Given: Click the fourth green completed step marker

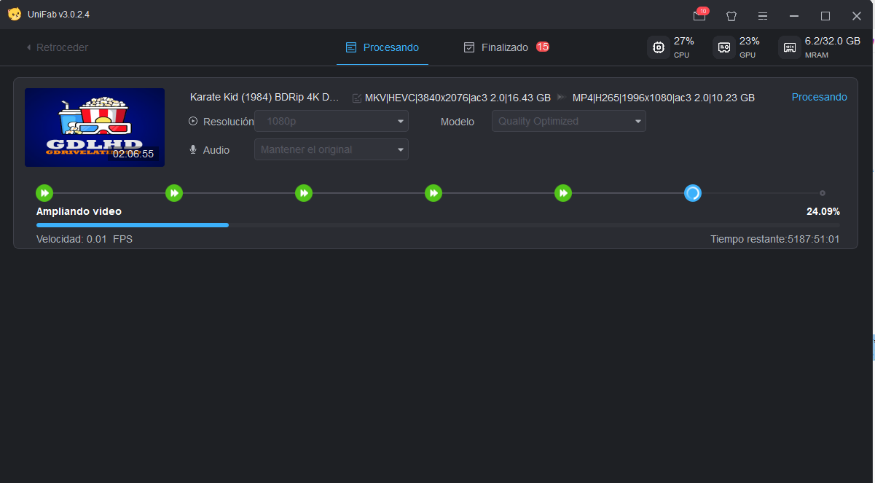Looking at the screenshot, I should (433, 193).
